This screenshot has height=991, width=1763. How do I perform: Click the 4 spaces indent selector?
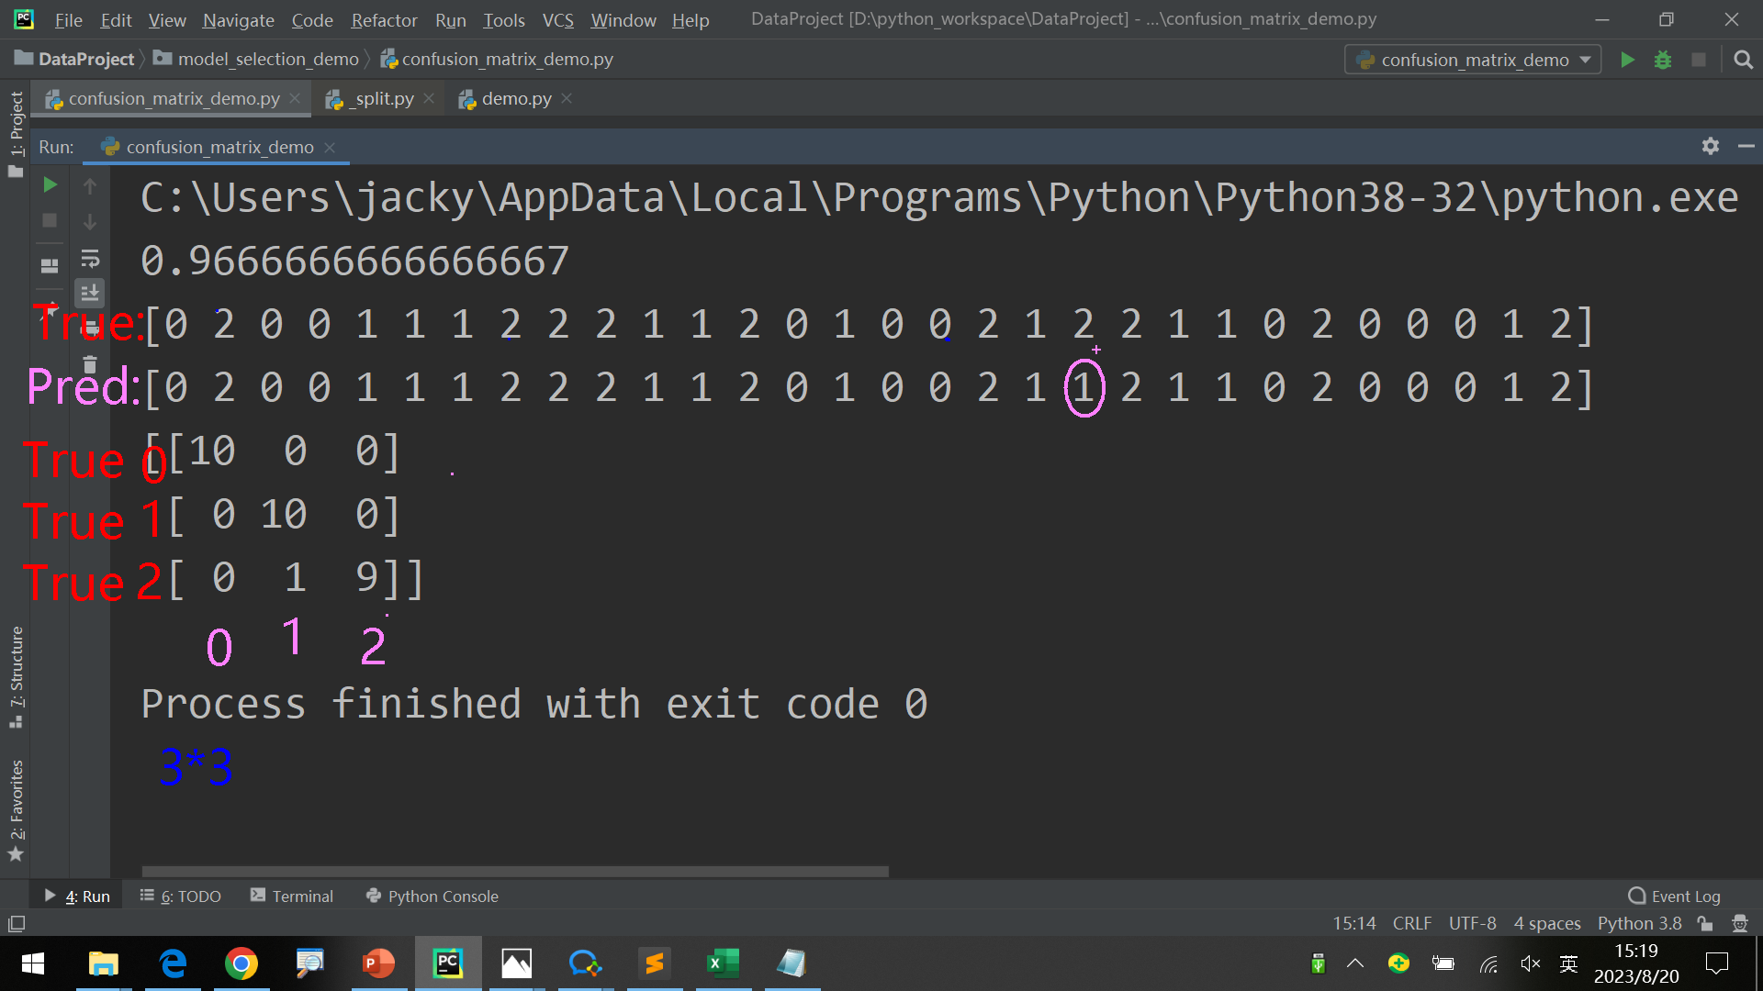pos(1546,923)
